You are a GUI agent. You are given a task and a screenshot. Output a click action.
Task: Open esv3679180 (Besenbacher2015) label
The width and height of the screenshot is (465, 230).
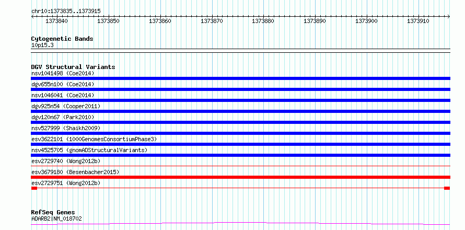pyautogui.click(x=75, y=172)
